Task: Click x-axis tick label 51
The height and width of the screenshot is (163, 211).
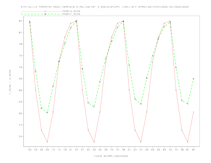Action: pyautogui.click(x=129, y=150)
